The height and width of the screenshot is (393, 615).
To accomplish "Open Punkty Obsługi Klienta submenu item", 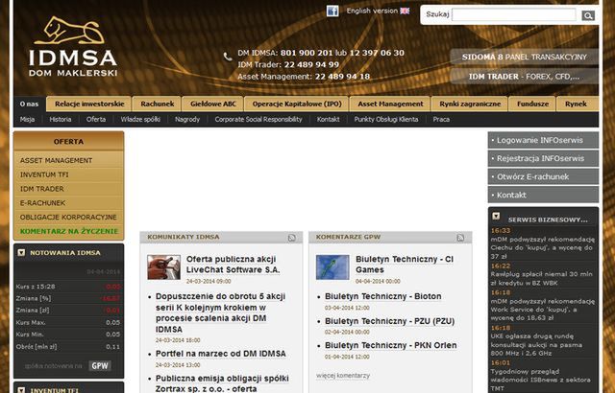I will point(386,119).
